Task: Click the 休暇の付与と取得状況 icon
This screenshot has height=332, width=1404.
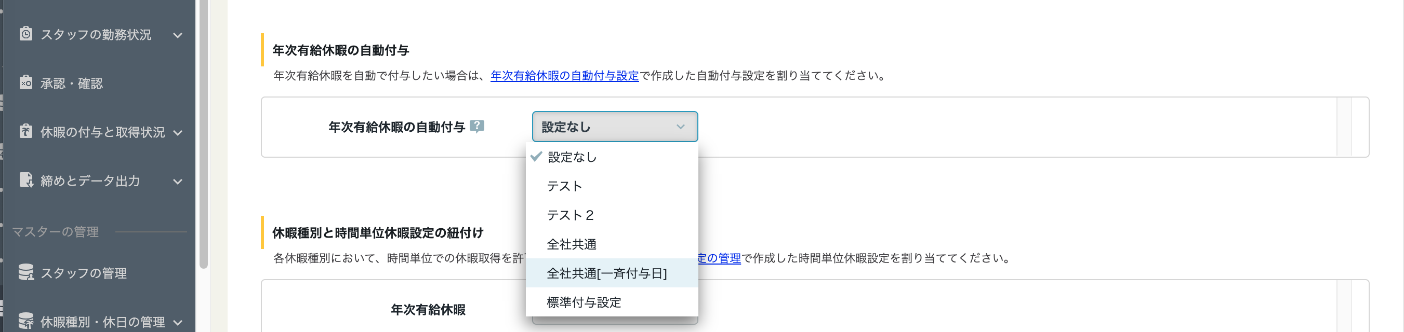Action: [25, 131]
